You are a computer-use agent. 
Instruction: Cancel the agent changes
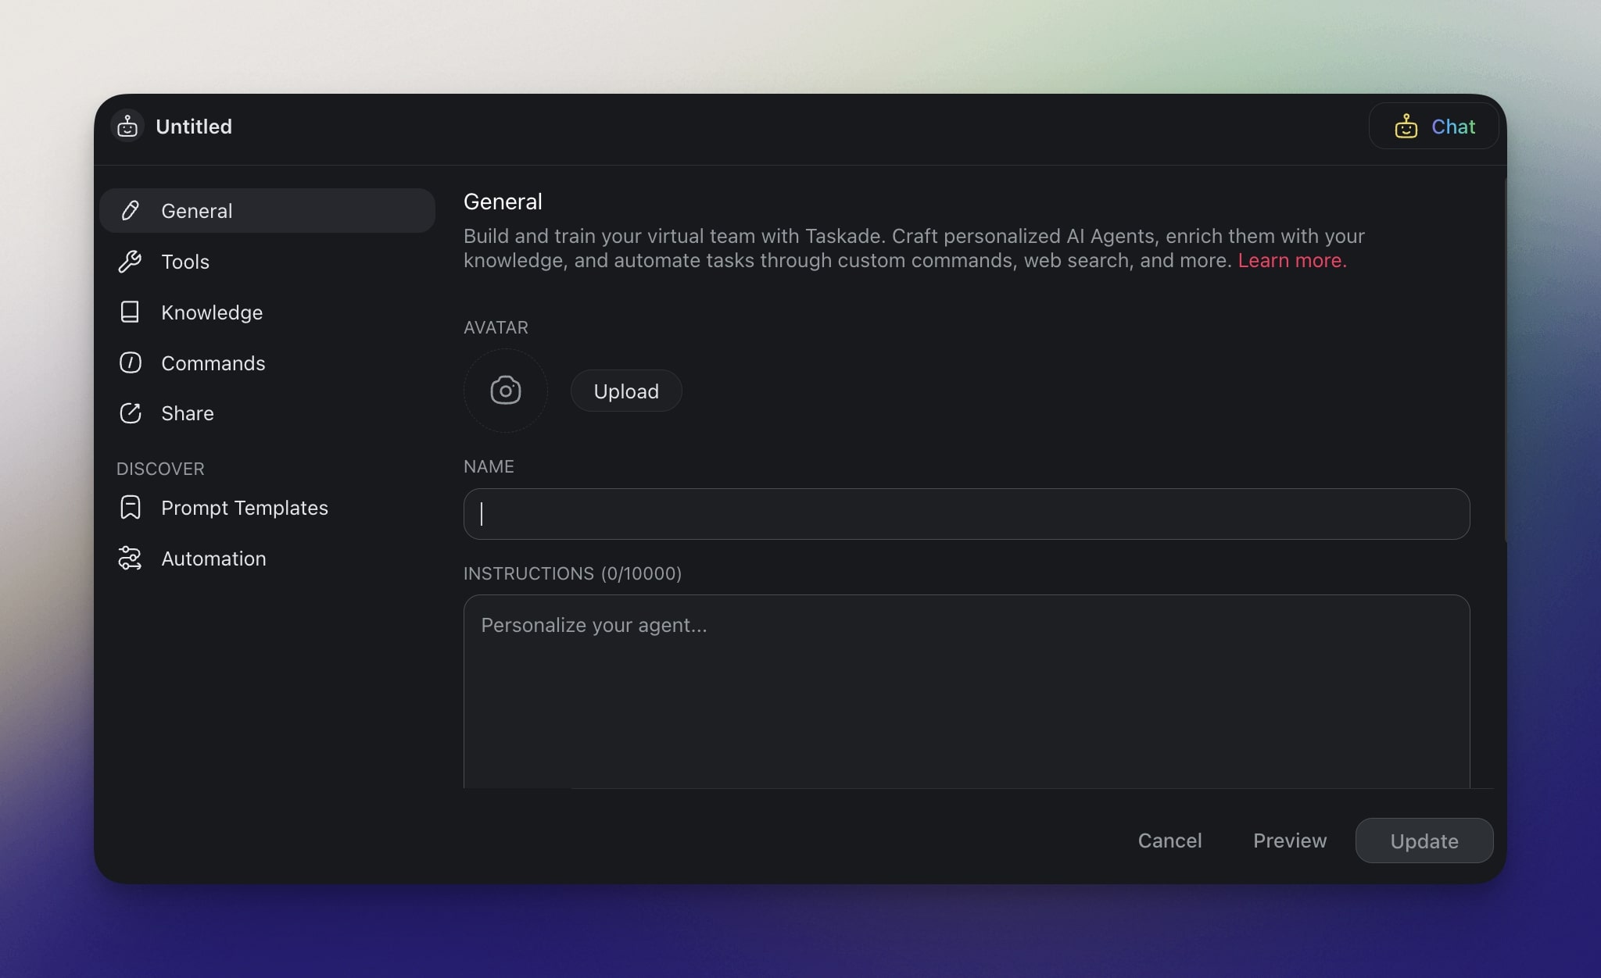[x=1169, y=841]
